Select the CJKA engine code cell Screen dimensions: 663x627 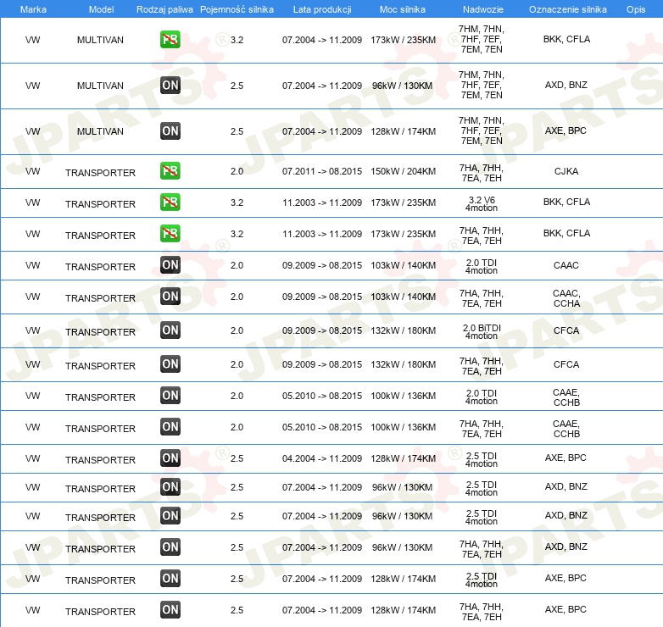[566, 171]
